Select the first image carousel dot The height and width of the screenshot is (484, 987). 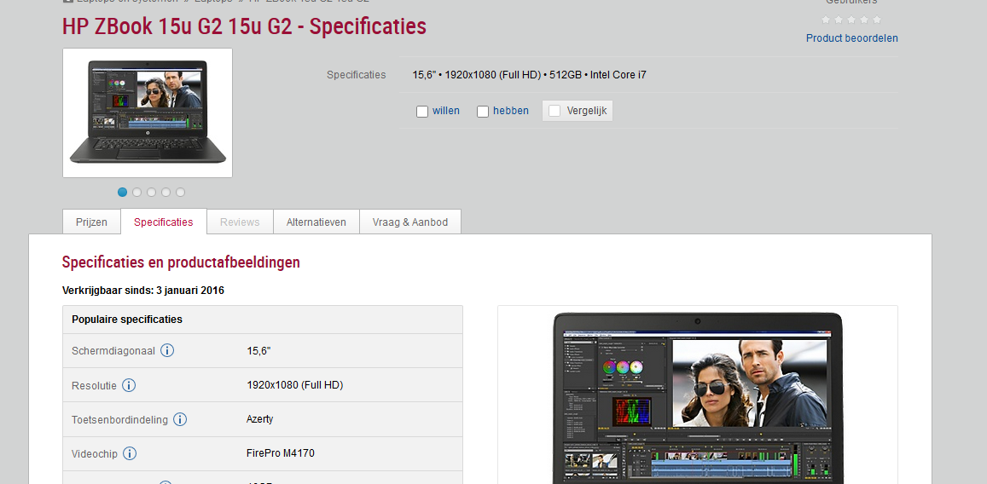[x=122, y=193]
